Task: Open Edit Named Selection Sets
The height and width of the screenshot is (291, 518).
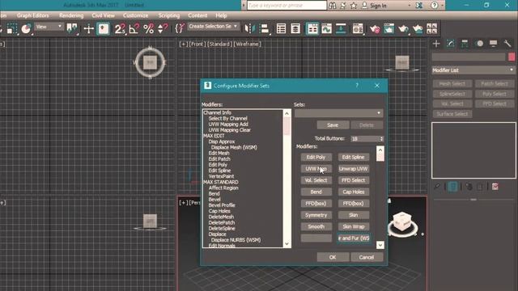Action: 180,29
